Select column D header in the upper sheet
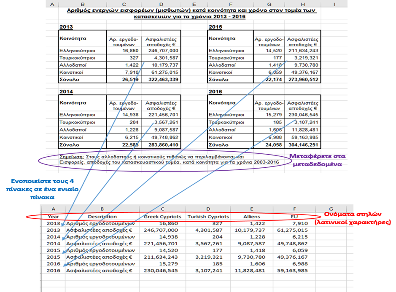This screenshot has width=396, height=292. click(x=160, y=4)
